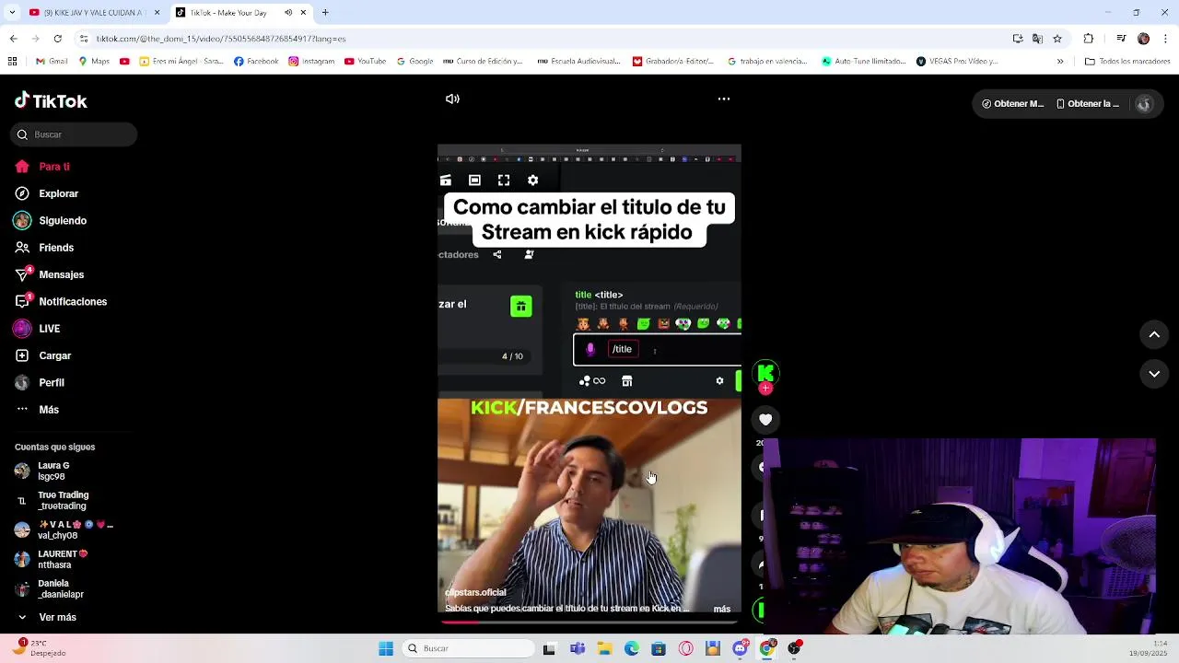The width and height of the screenshot is (1179, 663).
Task: Open the TikTok home logo
Action: pos(51,101)
